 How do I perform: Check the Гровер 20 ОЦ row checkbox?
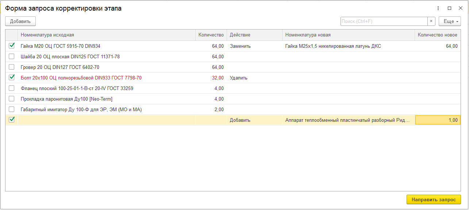pos(12,67)
